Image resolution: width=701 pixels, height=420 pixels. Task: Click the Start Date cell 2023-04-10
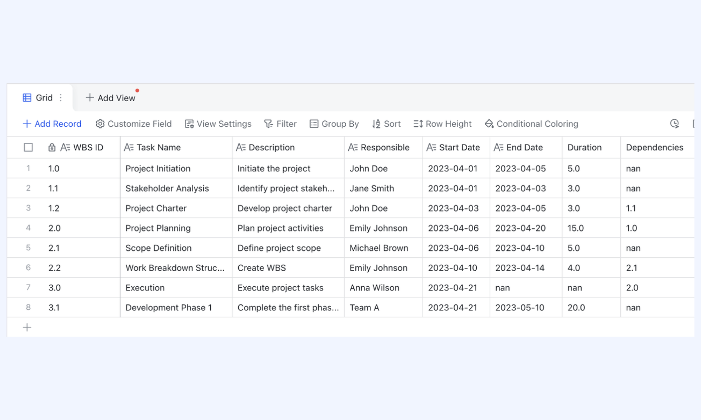tap(456, 268)
